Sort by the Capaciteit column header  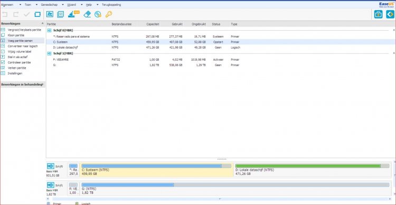[153, 24]
